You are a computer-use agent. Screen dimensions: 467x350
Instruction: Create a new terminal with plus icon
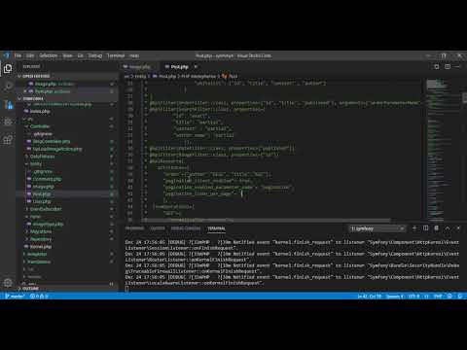414,228
